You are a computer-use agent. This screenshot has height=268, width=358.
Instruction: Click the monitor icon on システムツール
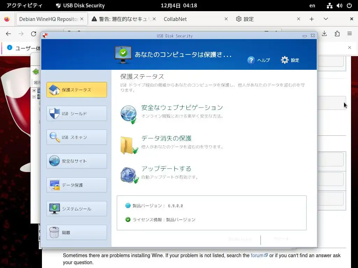[55, 209]
